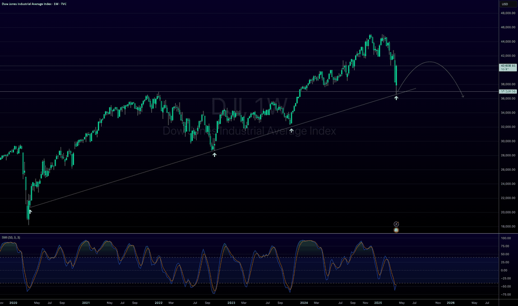The height and width of the screenshot is (306, 518).
Task: Open the SMI (10, 3, 3) indicator legend
Action: coord(11,238)
